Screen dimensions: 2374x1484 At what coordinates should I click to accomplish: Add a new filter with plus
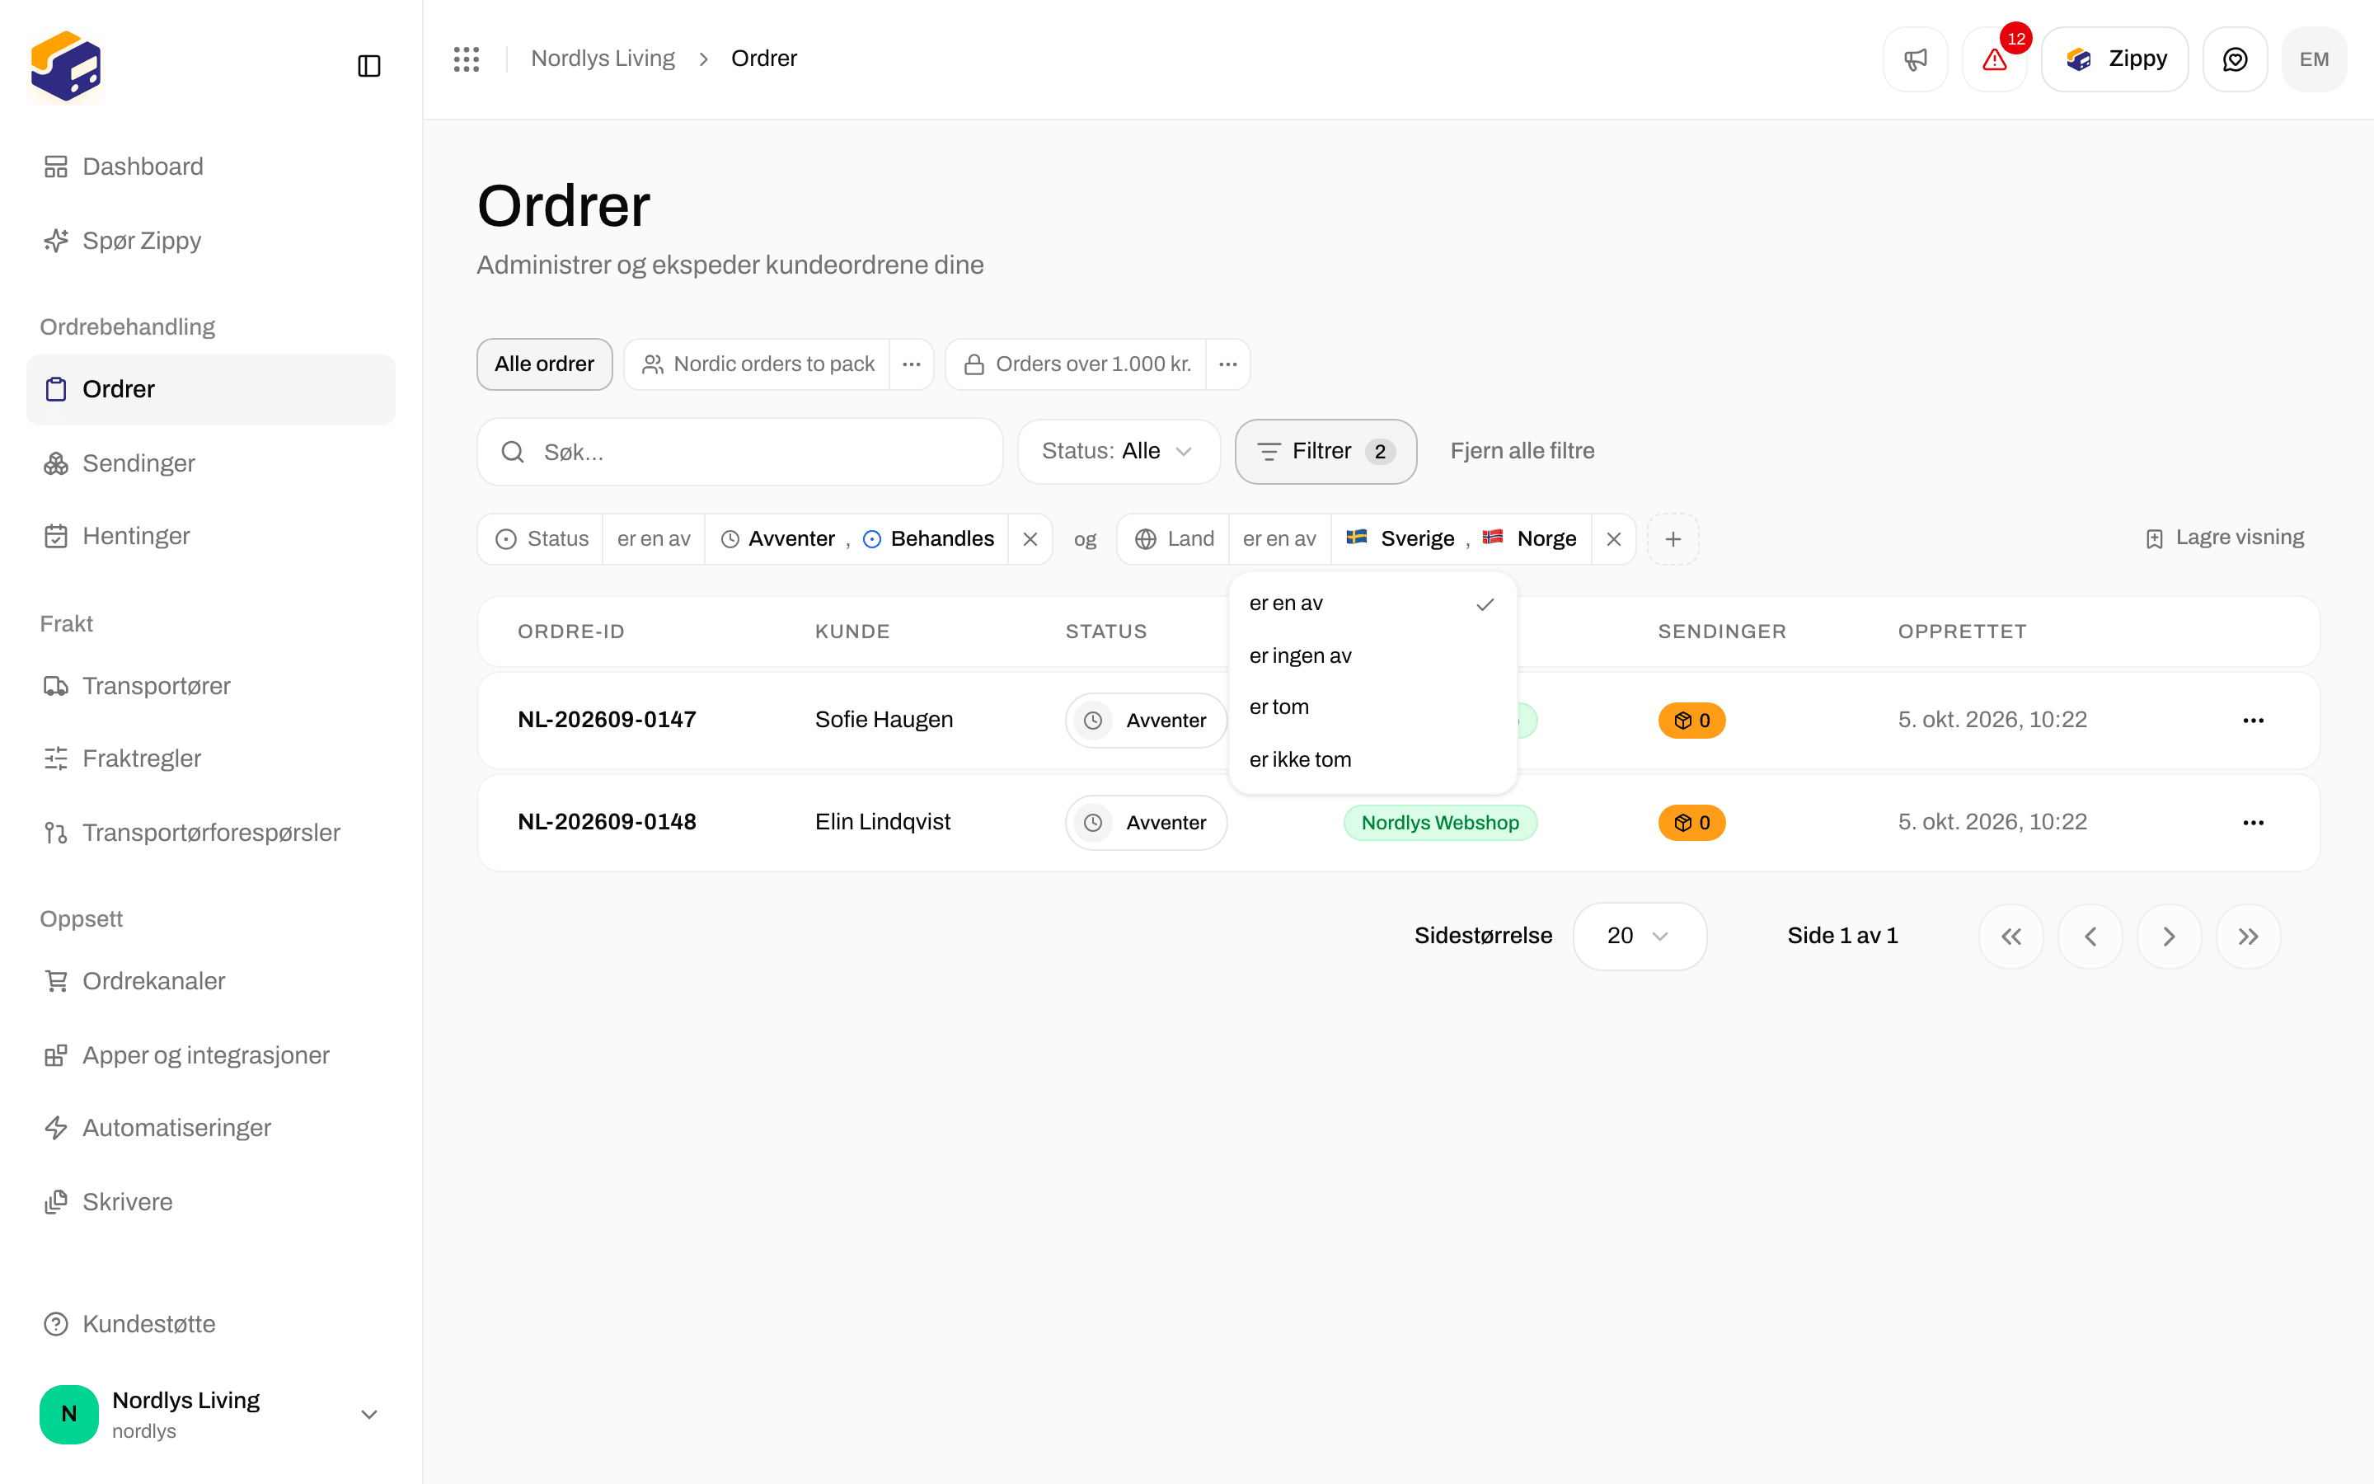tap(1673, 539)
